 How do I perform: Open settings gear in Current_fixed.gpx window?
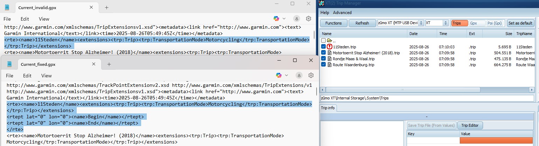pos(311,75)
